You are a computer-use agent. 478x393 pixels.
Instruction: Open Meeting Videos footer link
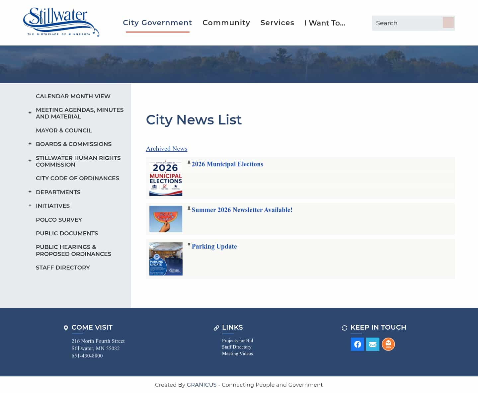point(237,354)
